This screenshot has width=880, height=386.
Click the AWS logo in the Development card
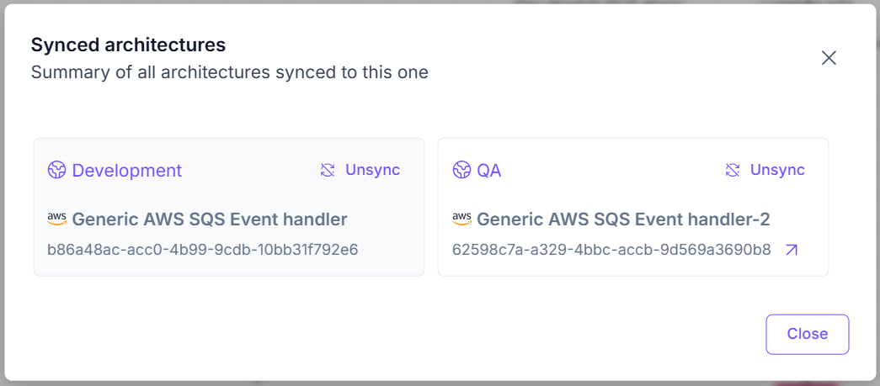point(56,219)
